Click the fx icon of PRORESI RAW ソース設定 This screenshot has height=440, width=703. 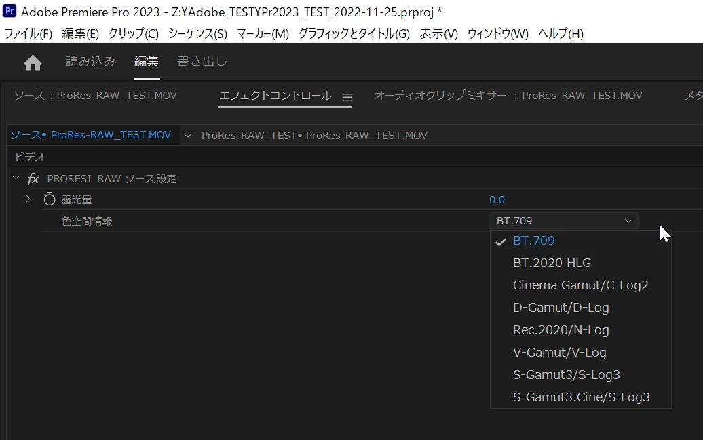(33, 179)
